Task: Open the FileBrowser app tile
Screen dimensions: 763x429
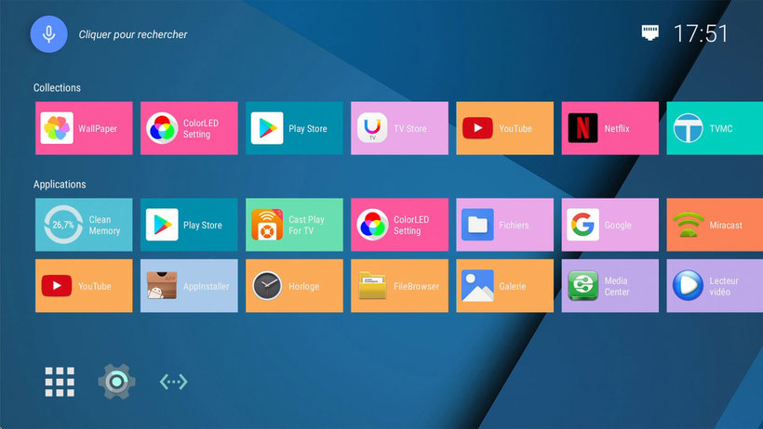Action: click(399, 286)
